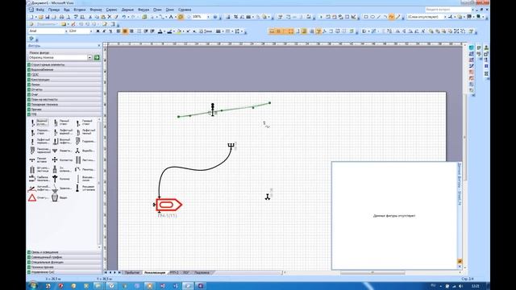Switch to the Прибытие page tab
516x290 pixels.
coord(132,272)
